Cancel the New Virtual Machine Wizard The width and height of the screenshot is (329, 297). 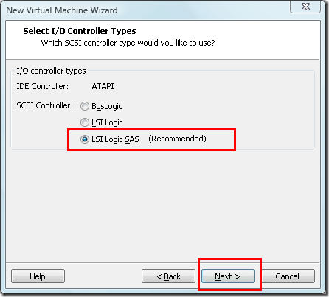(288, 276)
